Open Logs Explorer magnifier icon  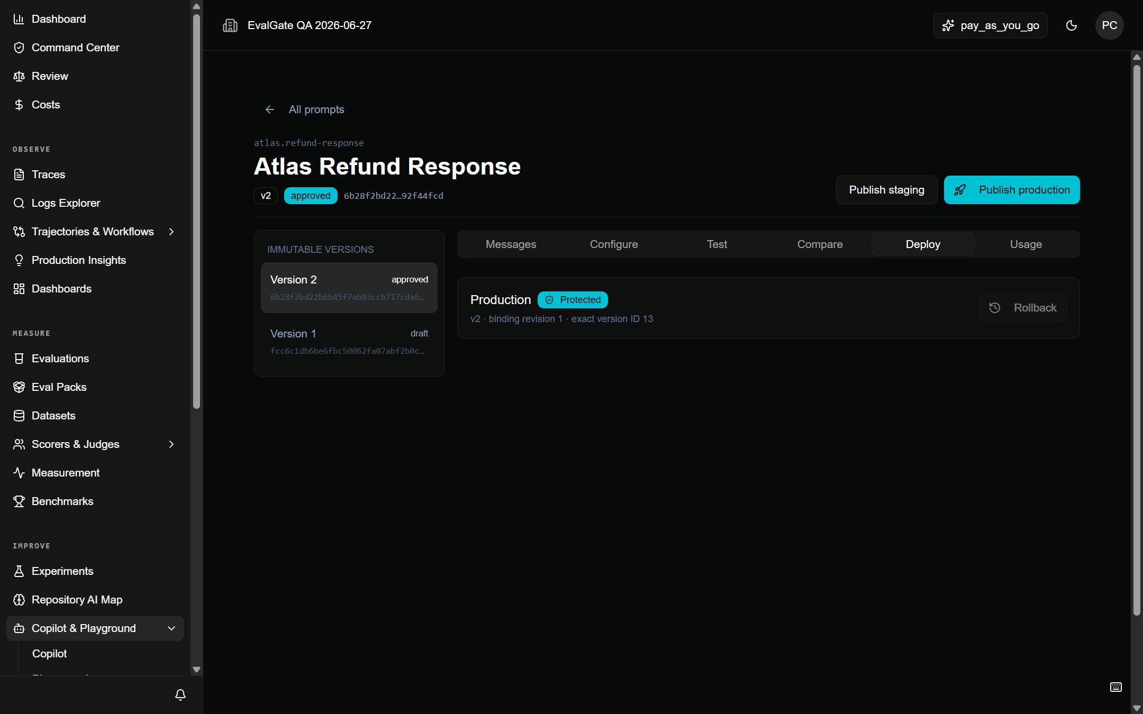19,203
